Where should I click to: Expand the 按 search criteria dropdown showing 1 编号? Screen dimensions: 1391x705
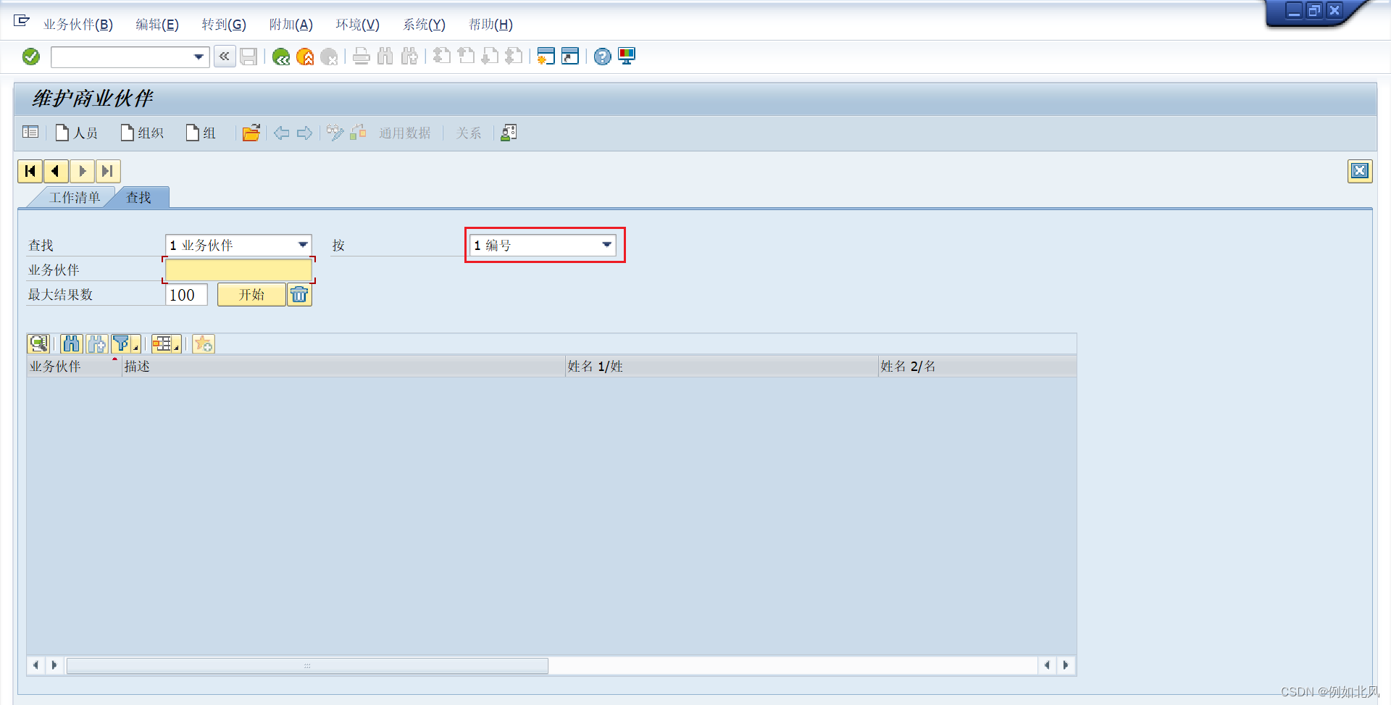(x=606, y=245)
